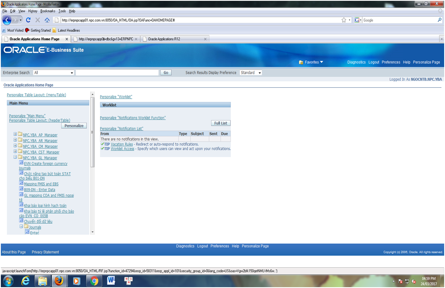The height and width of the screenshot is (288, 445).
Task: Open Google Chrome from the taskbar
Action: tap(94, 281)
